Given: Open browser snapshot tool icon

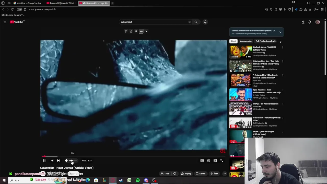Looking at the screenshot, I should [276, 9].
